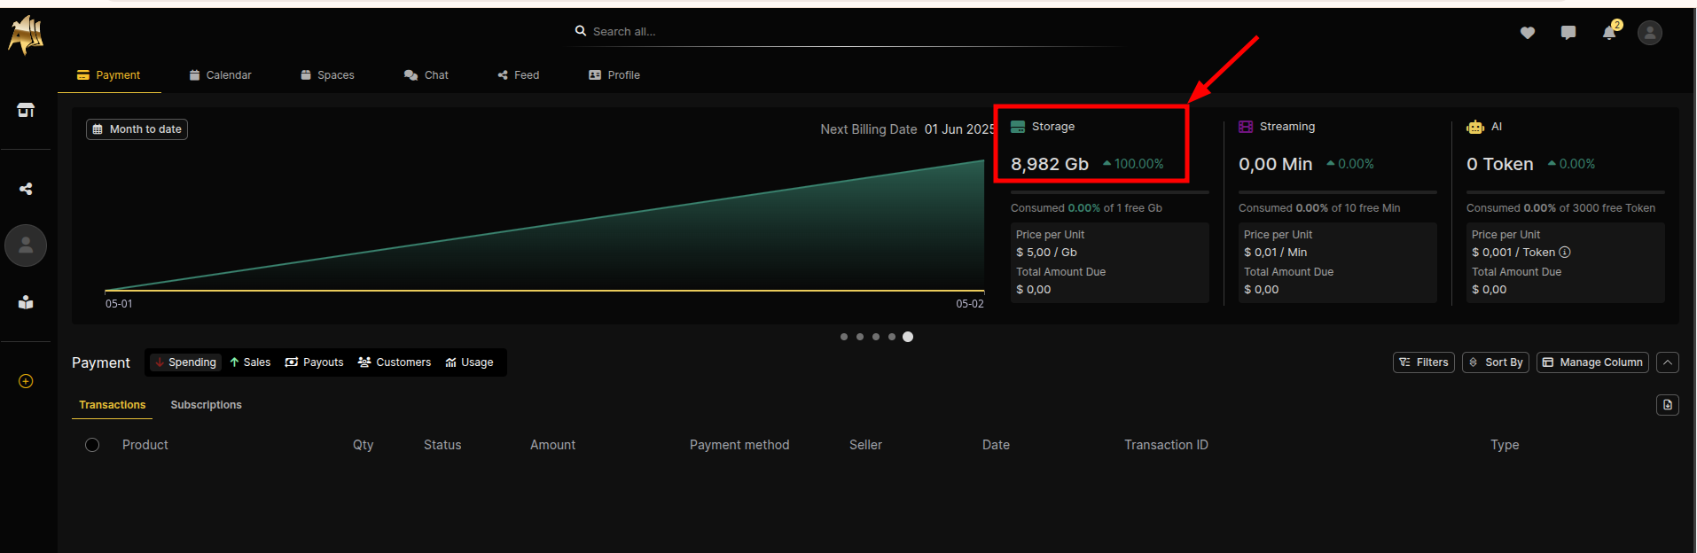Screen dimensions: 1697x553
Task: Switch to the Feed tab
Action: pyautogui.click(x=519, y=75)
